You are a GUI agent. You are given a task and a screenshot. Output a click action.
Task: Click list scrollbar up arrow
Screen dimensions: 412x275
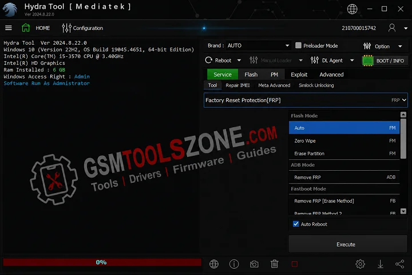[x=403, y=115]
